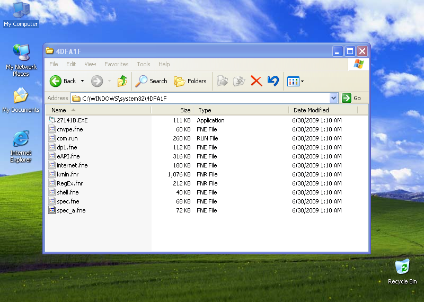Image resolution: width=424 pixels, height=302 pixels.
Task: Click the Copy To toolbar icon
Action: [239, 81]
